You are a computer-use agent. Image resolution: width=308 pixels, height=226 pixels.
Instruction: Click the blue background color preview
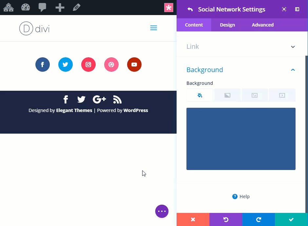tap(241, 139)
